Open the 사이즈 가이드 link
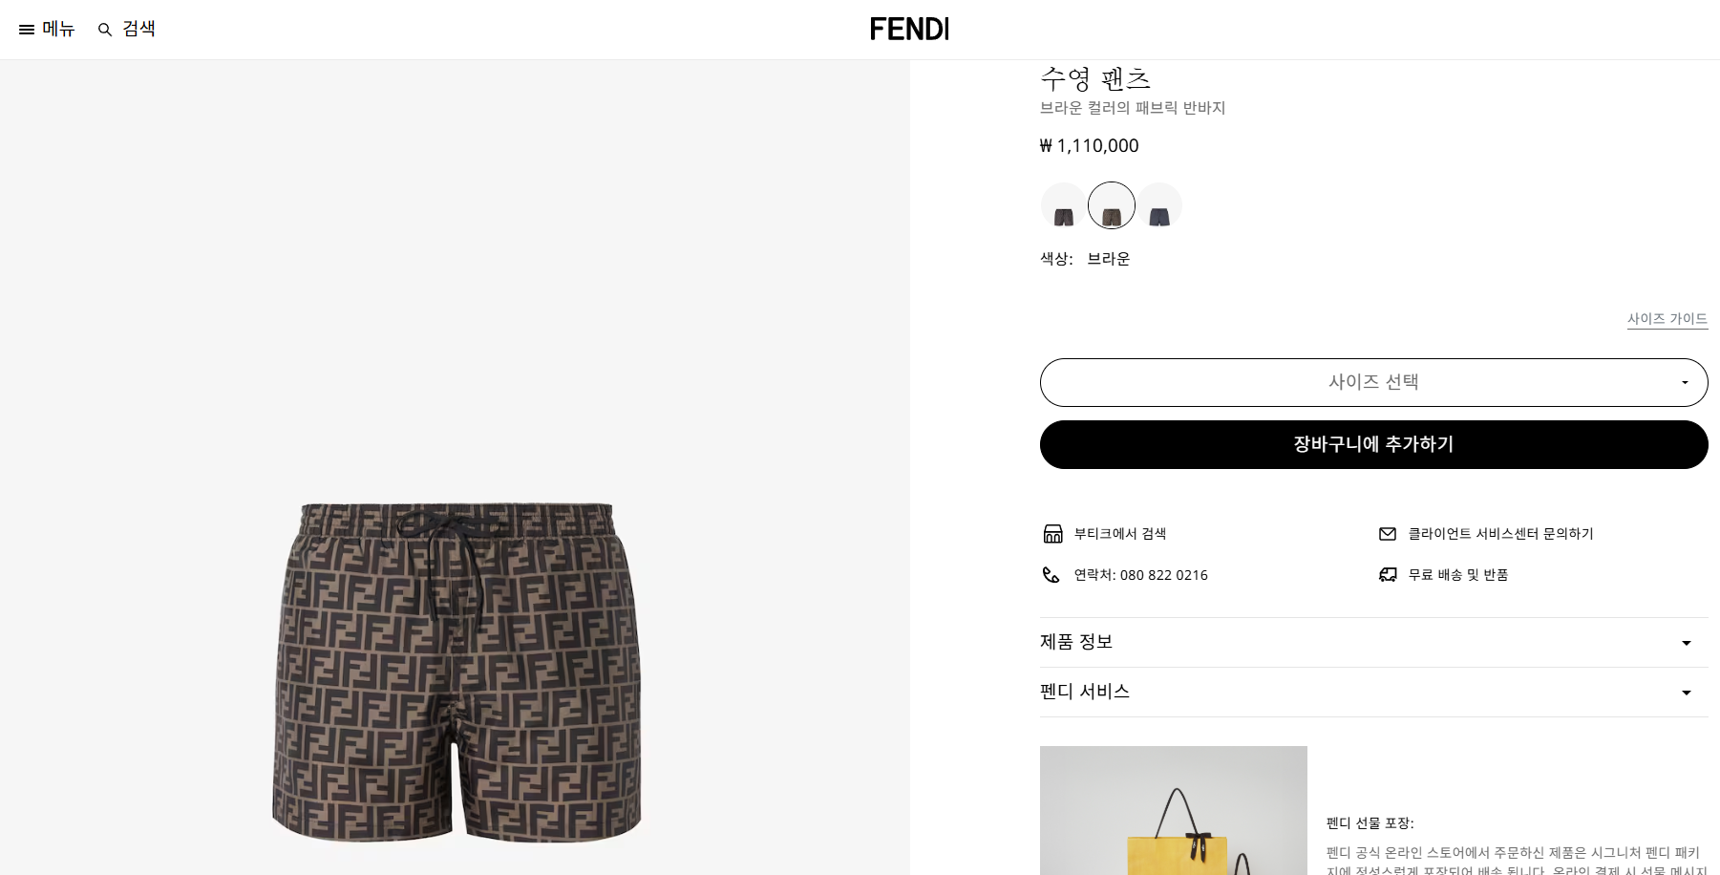Screen dimensions: 1720x875 tap(1667, 319)
